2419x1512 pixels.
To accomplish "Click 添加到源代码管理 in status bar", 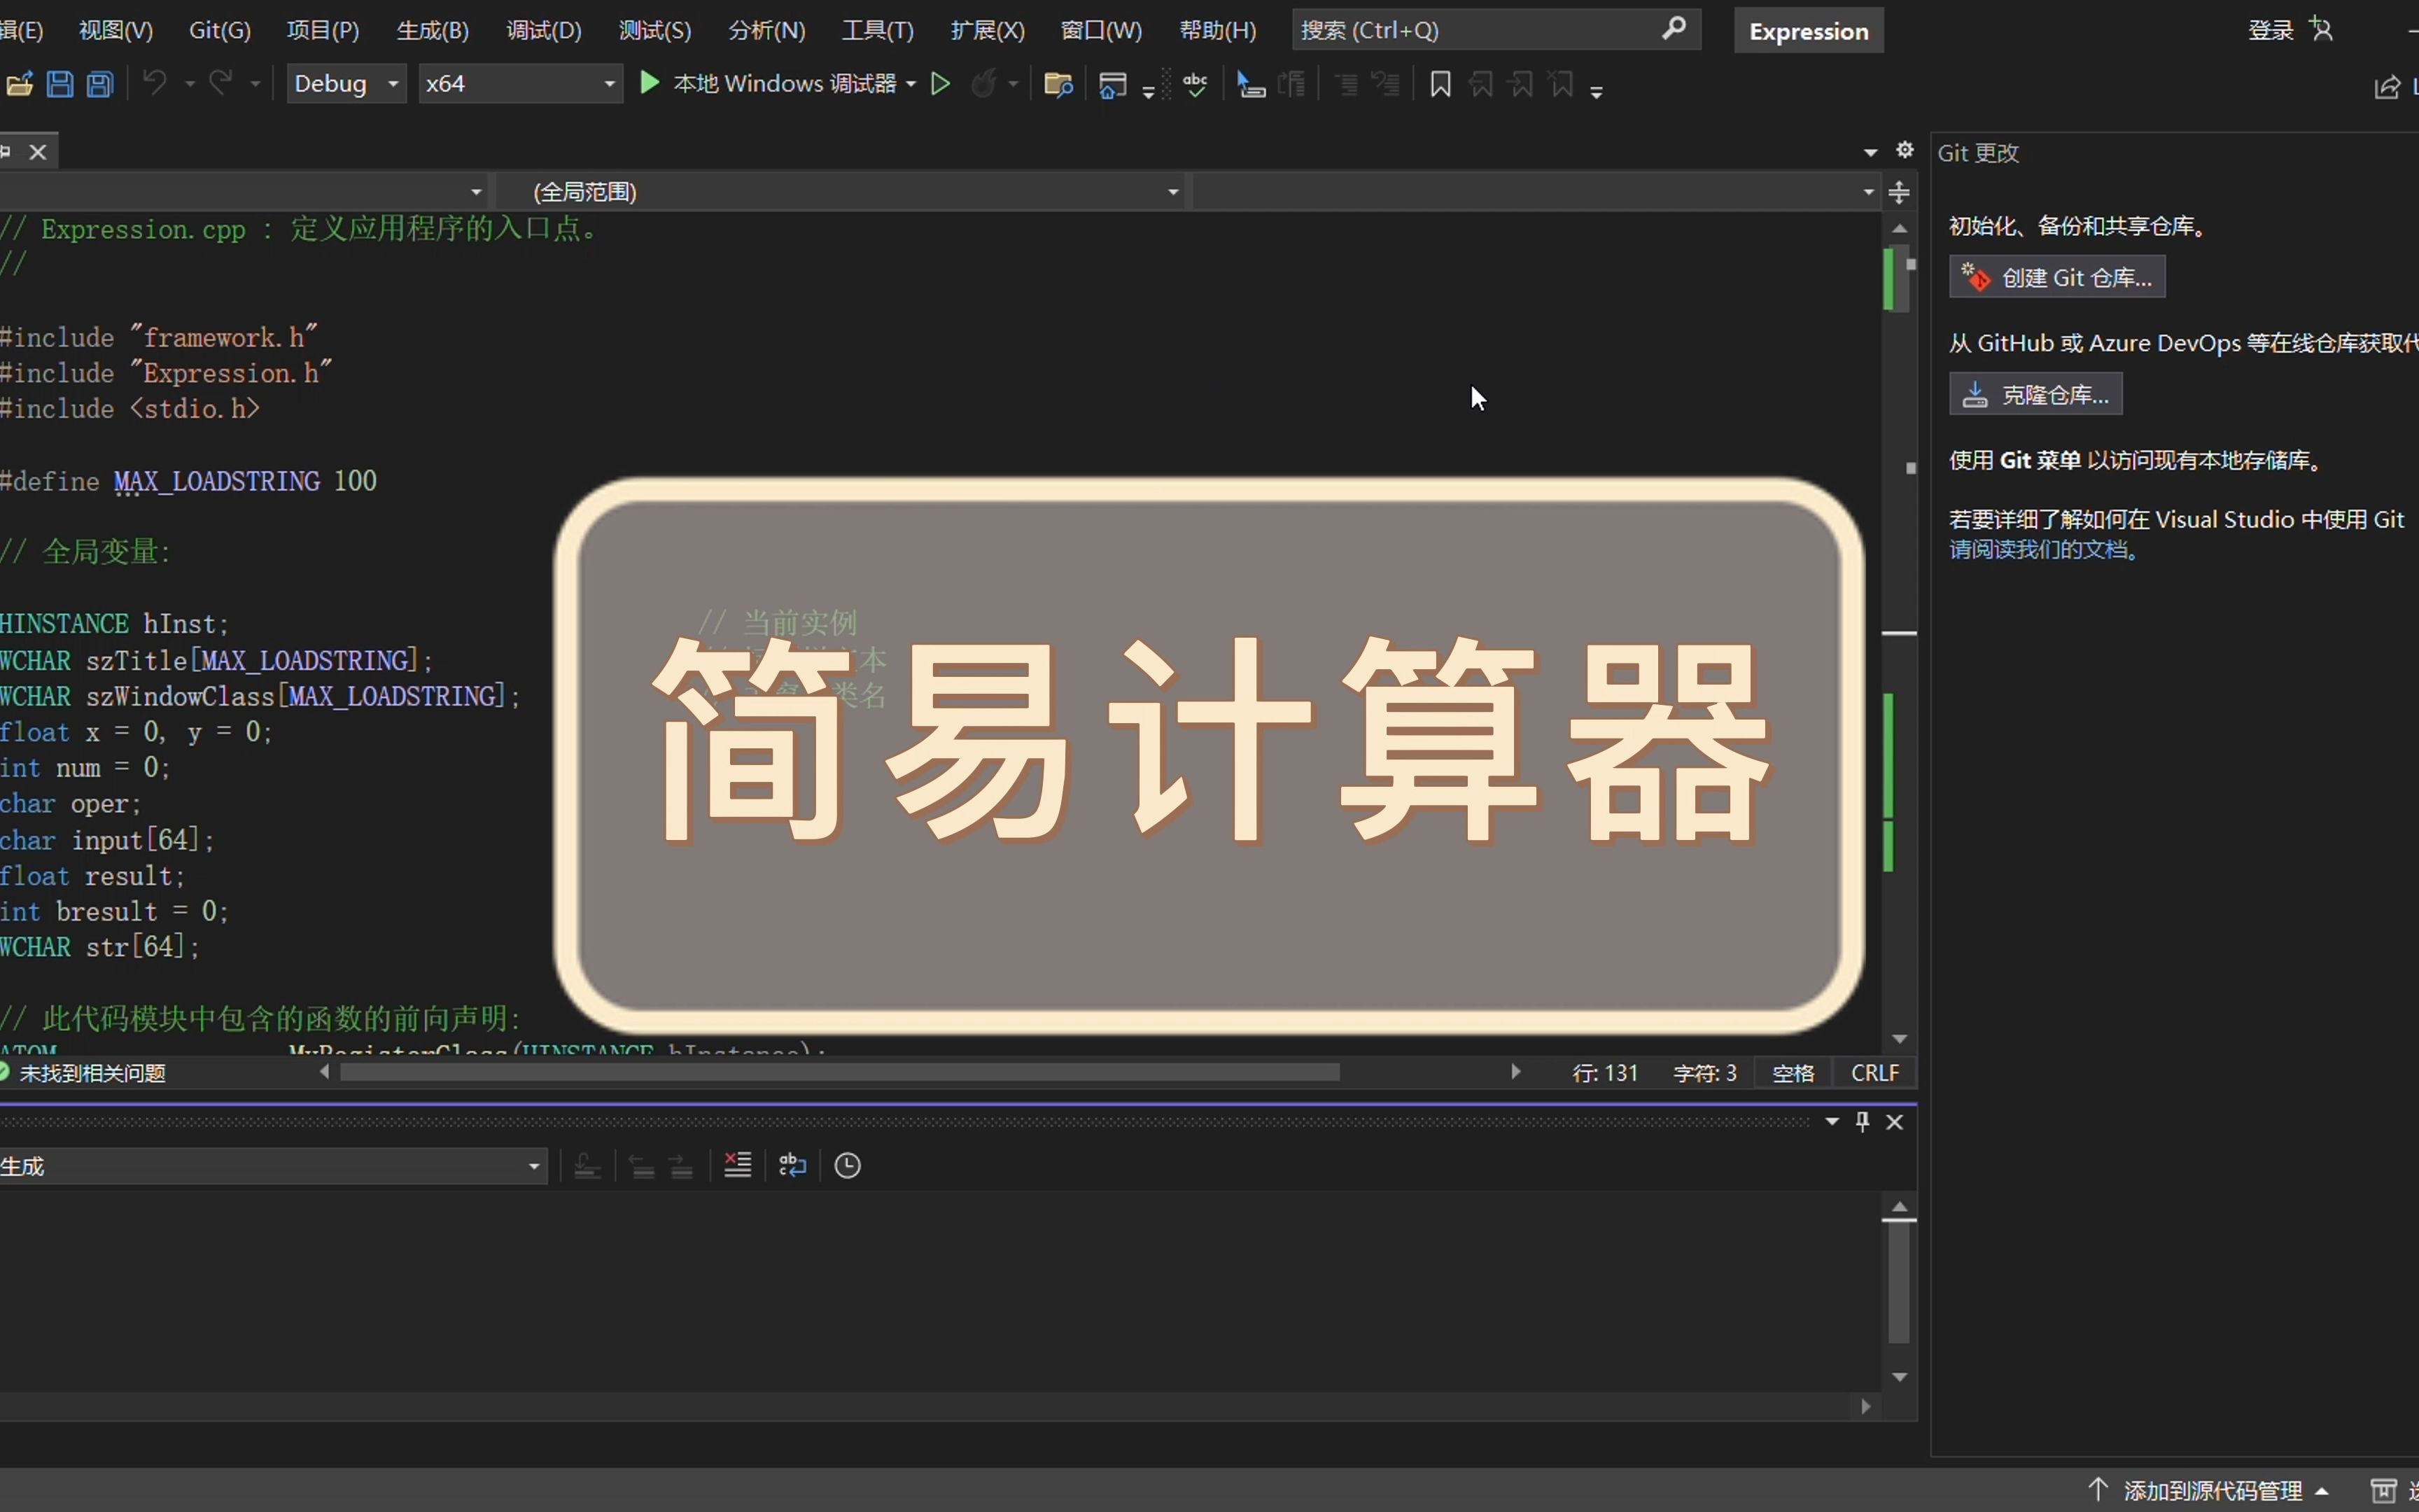I will coord(2211,1491).
